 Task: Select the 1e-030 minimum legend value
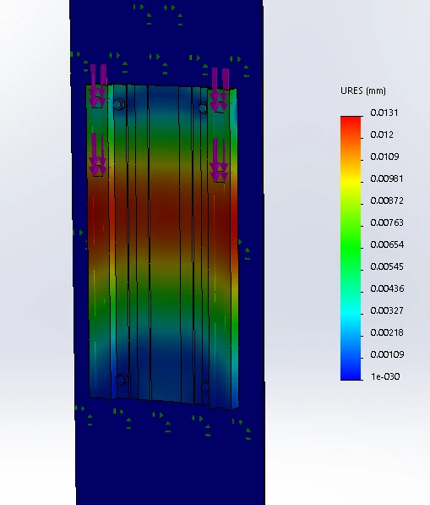tap(385, 376)
